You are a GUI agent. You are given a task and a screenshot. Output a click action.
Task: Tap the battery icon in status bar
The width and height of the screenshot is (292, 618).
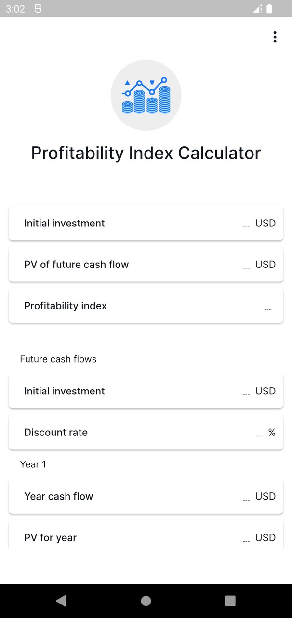pyautogui.click(x=270, y=8)
